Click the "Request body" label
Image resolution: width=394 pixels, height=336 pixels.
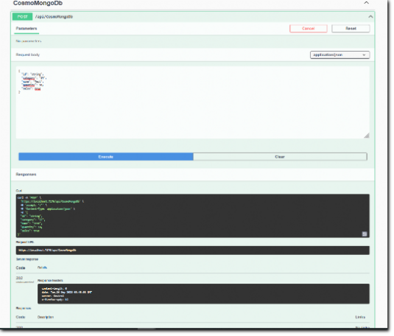(x=28, y=55)
